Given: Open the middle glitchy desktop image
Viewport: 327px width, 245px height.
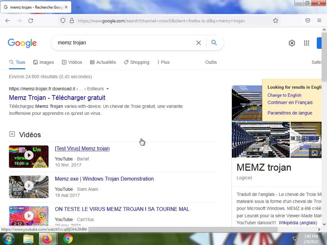Looking at the screenshot, I should point(261,140).
